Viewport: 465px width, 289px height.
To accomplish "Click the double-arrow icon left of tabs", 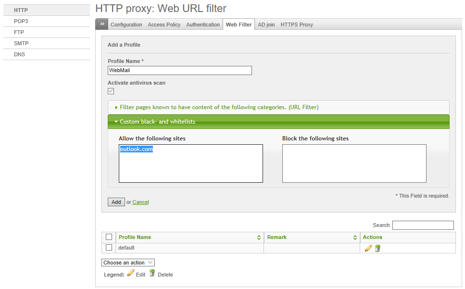I will [102, 24].
